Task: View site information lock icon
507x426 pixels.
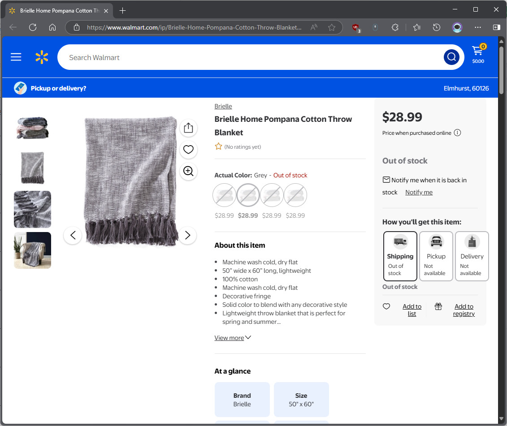Action: (76, 27)
